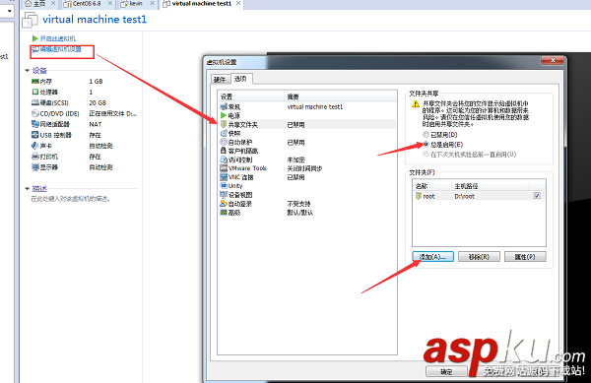The width and height of the screenshot is (591, 383).
Task: Select the autologin icon in list
Action: pyautogui.click(x=224, y=204)
